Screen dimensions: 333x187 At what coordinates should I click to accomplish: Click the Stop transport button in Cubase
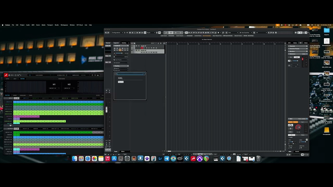click(171, 33)
